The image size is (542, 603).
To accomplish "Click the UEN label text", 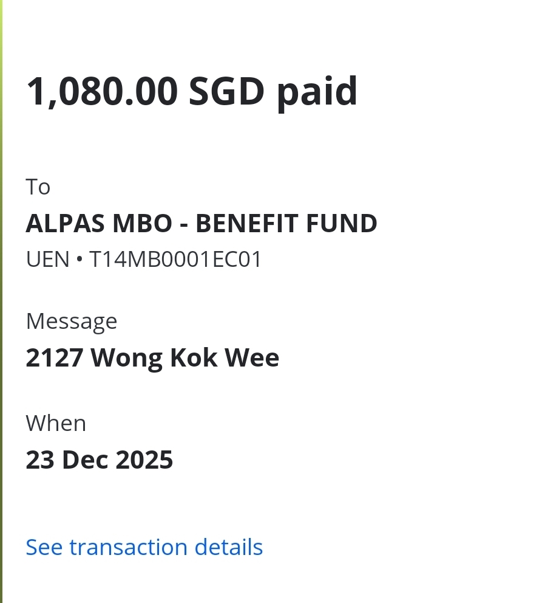I will click(47, 259).
